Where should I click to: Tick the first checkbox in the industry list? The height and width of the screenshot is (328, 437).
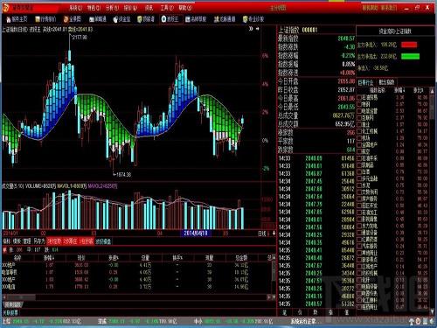(359, 97)
